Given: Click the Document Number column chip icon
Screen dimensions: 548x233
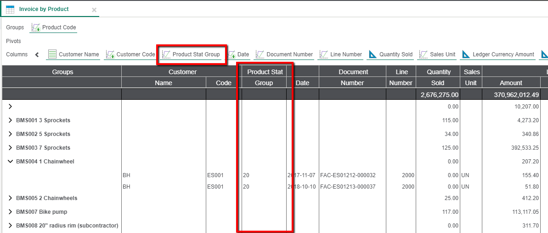Looking at the screenshot, I should 260,54.
